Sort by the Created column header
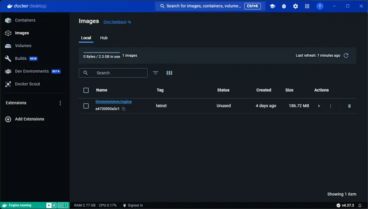This screenshot has height=209, width=368. (264, 90)
